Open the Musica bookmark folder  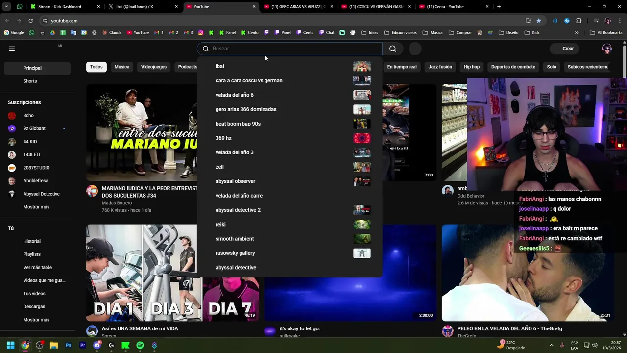pos(432,33)
